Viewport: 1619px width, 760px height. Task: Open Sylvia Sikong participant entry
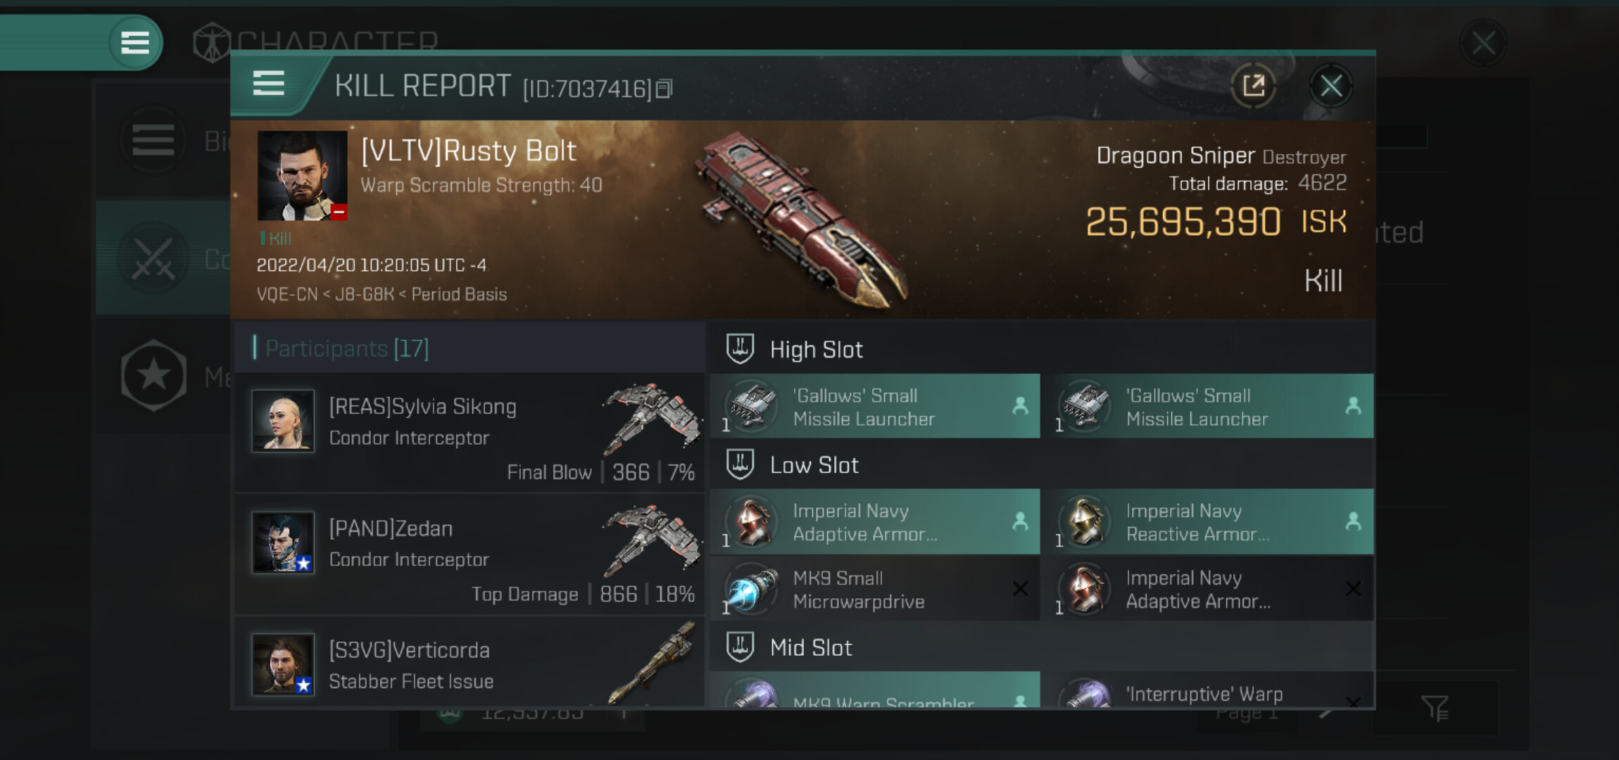(470, 433)
